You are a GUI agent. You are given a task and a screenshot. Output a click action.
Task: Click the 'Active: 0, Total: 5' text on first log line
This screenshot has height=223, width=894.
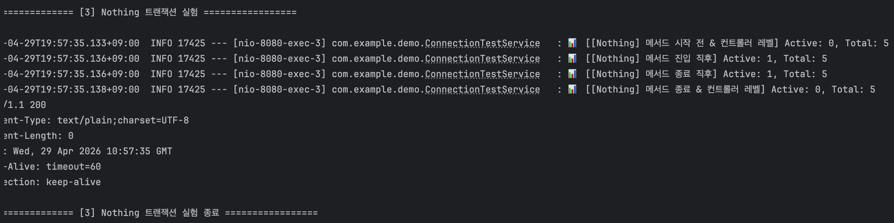(836, 43)
